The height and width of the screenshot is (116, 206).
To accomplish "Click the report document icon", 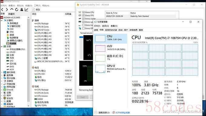I will [x=33, y=10].
